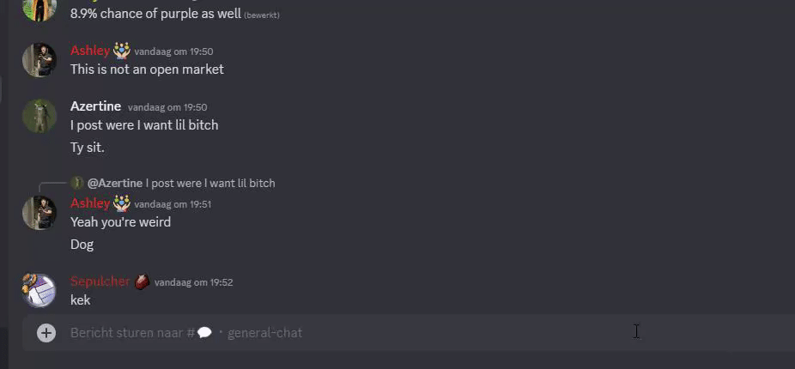
Task: Click the Sepulcher username
Action: (100, 281)
